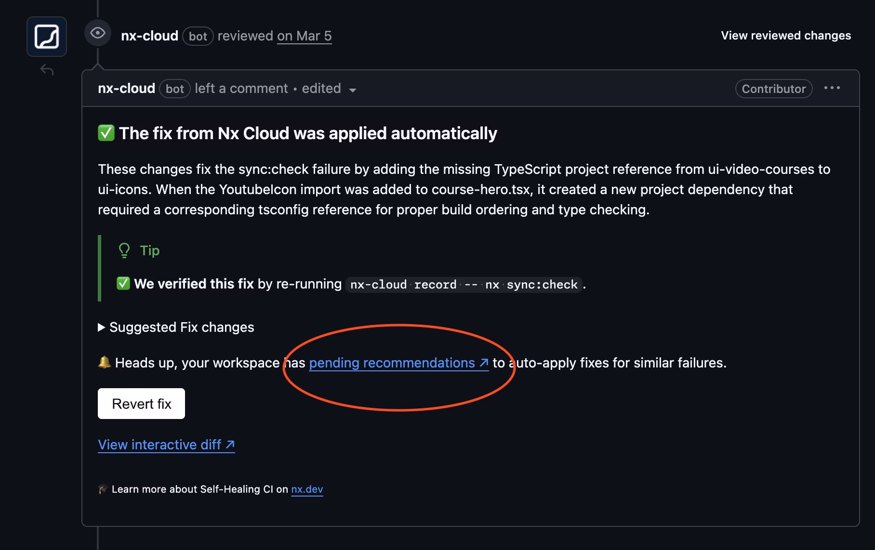The width and height of the screenshot is (875, 550).
Task: Click the nx-cloud bot avatar icon
Action: point(46,36)
